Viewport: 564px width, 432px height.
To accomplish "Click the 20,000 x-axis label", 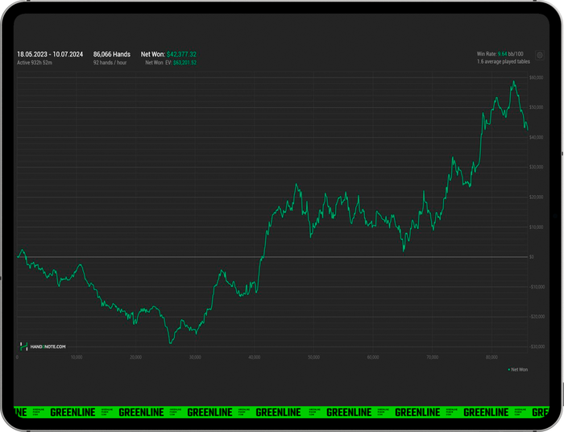I will tap(135, 357).
